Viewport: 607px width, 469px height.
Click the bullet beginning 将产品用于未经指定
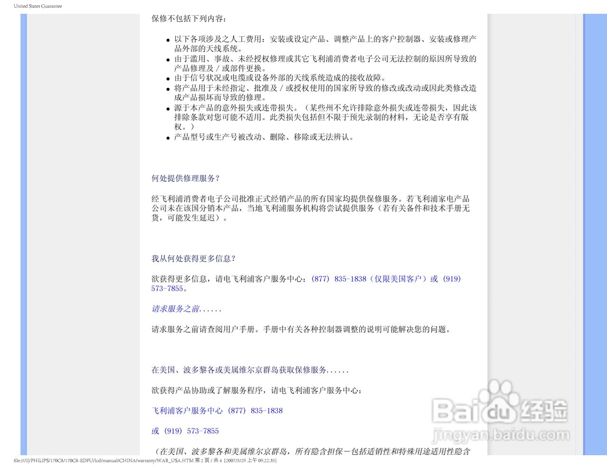[325, 93]
